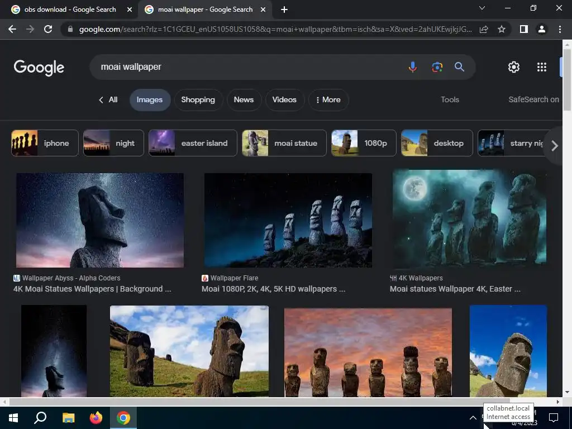Screen dimensions: 572x429
Task: Open the Windows Start menu
Action: click(x=13, y=418)
